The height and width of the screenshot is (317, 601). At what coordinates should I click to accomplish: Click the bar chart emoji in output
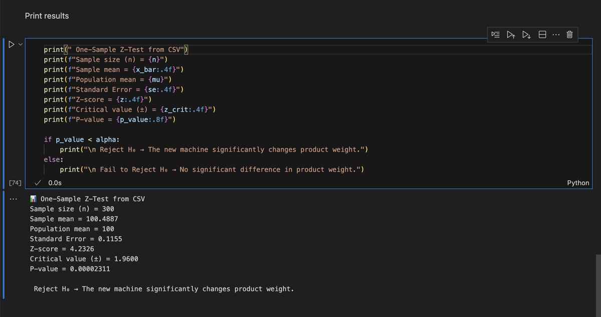34,199
